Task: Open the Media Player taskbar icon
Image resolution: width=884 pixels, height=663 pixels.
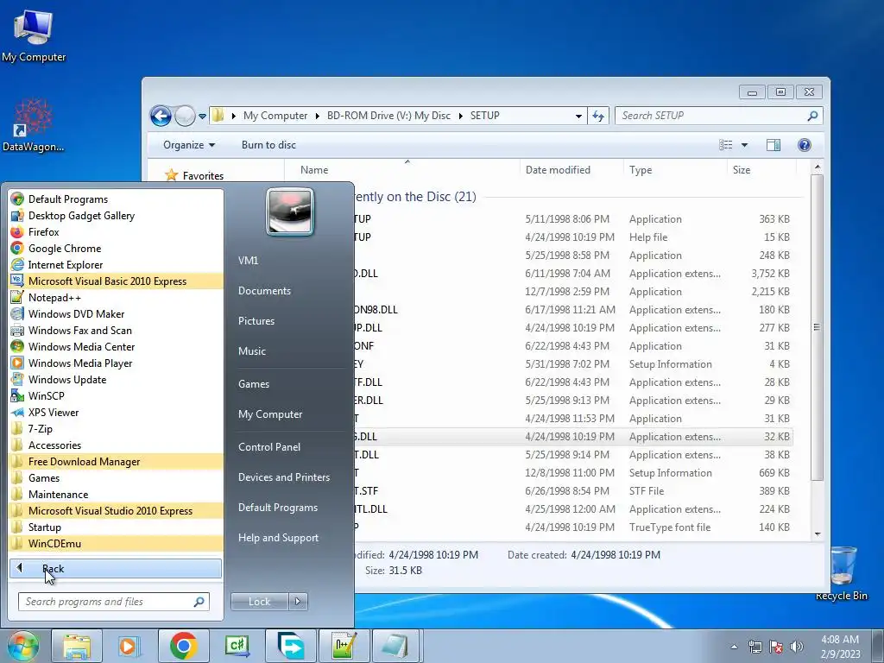Action: [x=129, y=646]
